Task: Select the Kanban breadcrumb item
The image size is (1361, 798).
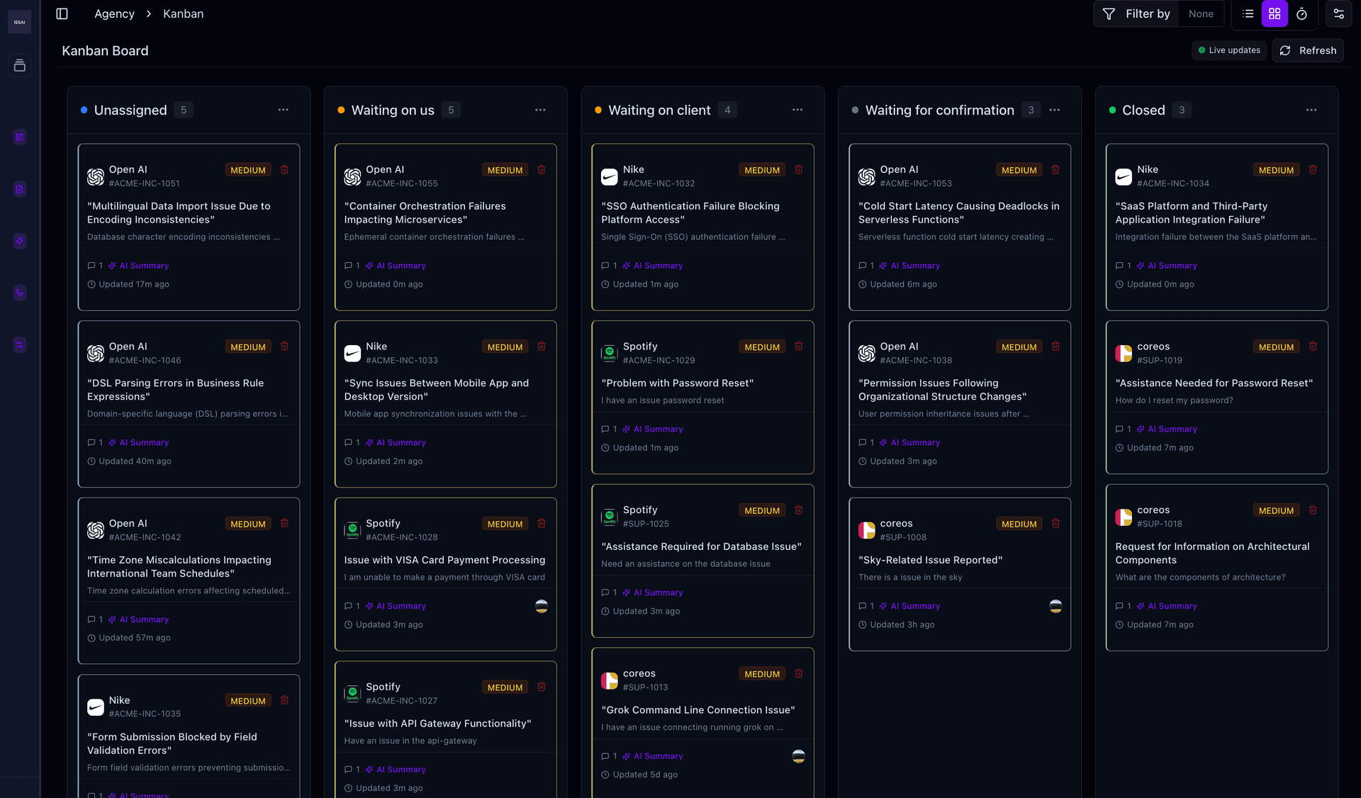Action: point(183,13)
